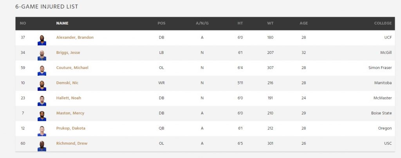
Task: Open the Couture, Michael player link
Action: 72,68
